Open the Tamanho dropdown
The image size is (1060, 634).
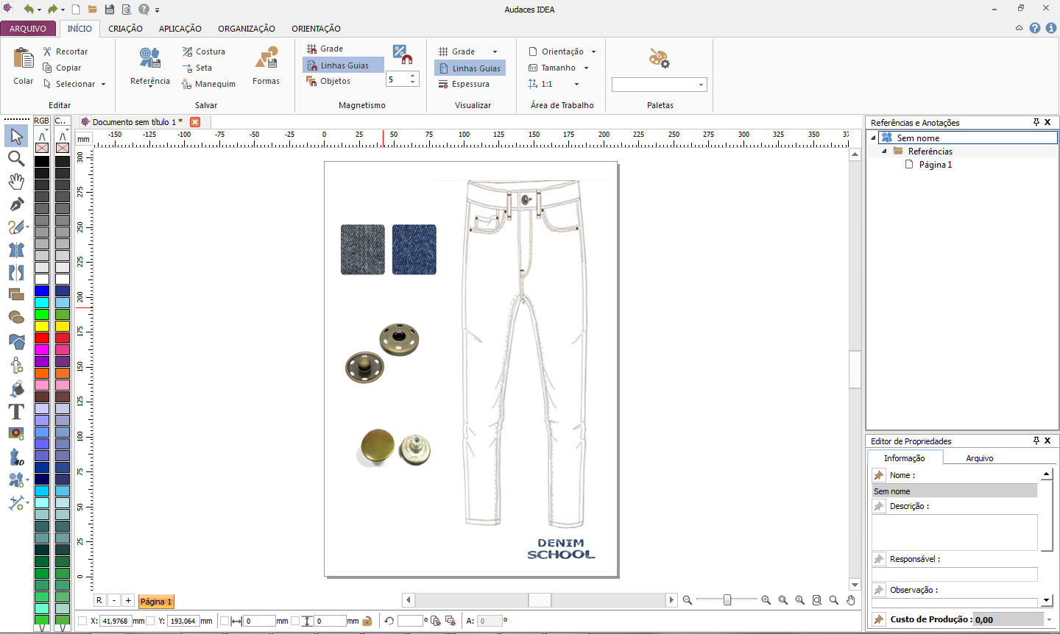587,68
